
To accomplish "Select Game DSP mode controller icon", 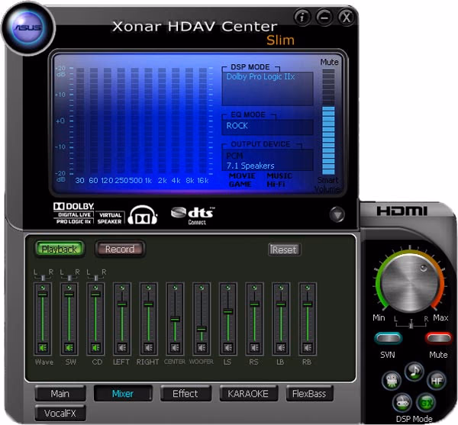I will tap(402, 402).
